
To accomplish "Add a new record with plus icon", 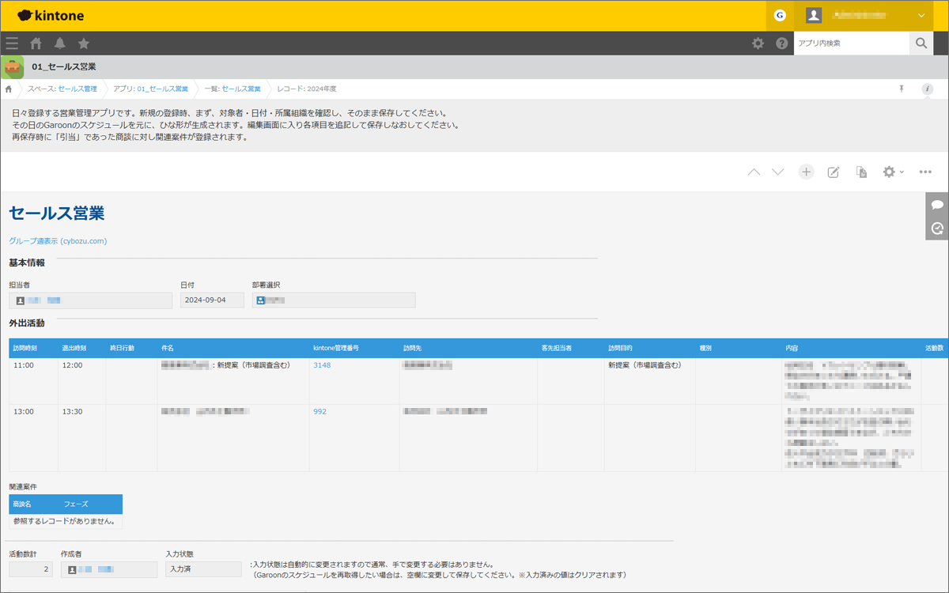I will point(806,172).
